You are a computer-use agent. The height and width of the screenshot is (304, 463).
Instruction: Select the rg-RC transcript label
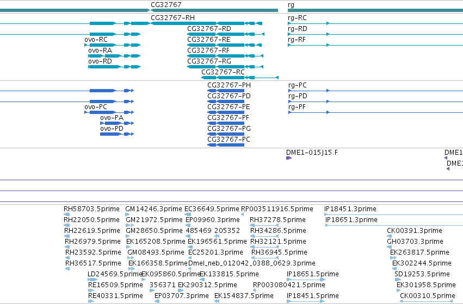pos(298,18)
